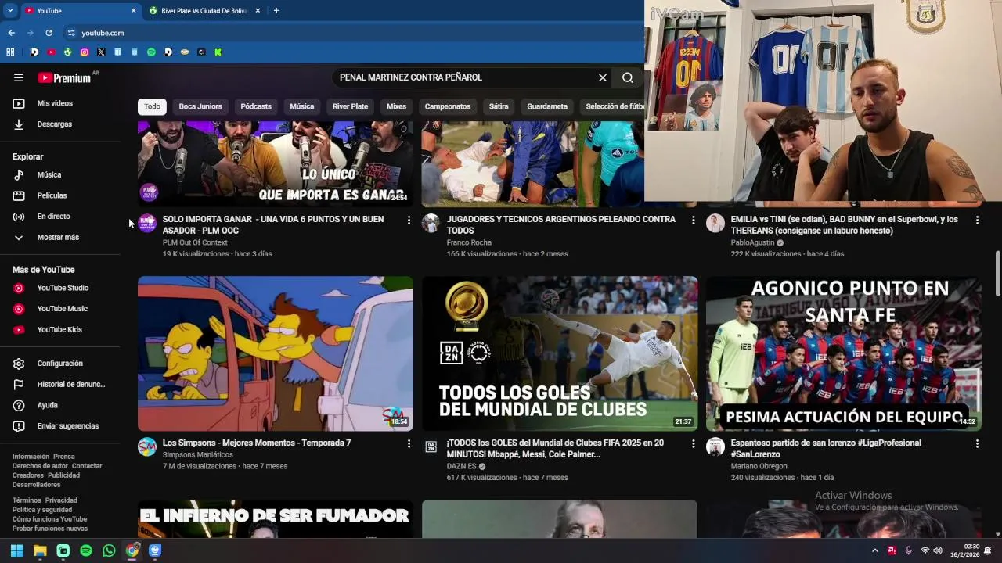This screenshot has width=1002, height=563.
Task: Open Cómo funciona YouTube footer link
Action: (x=49, y=519)
